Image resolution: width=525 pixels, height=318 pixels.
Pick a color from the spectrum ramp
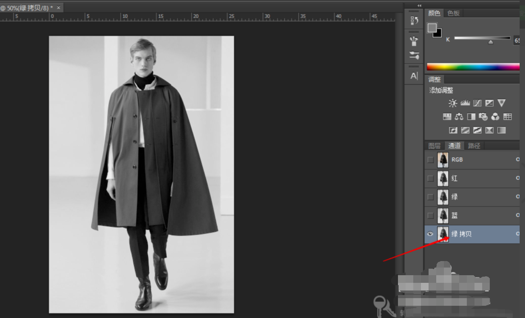pos(473,67)
